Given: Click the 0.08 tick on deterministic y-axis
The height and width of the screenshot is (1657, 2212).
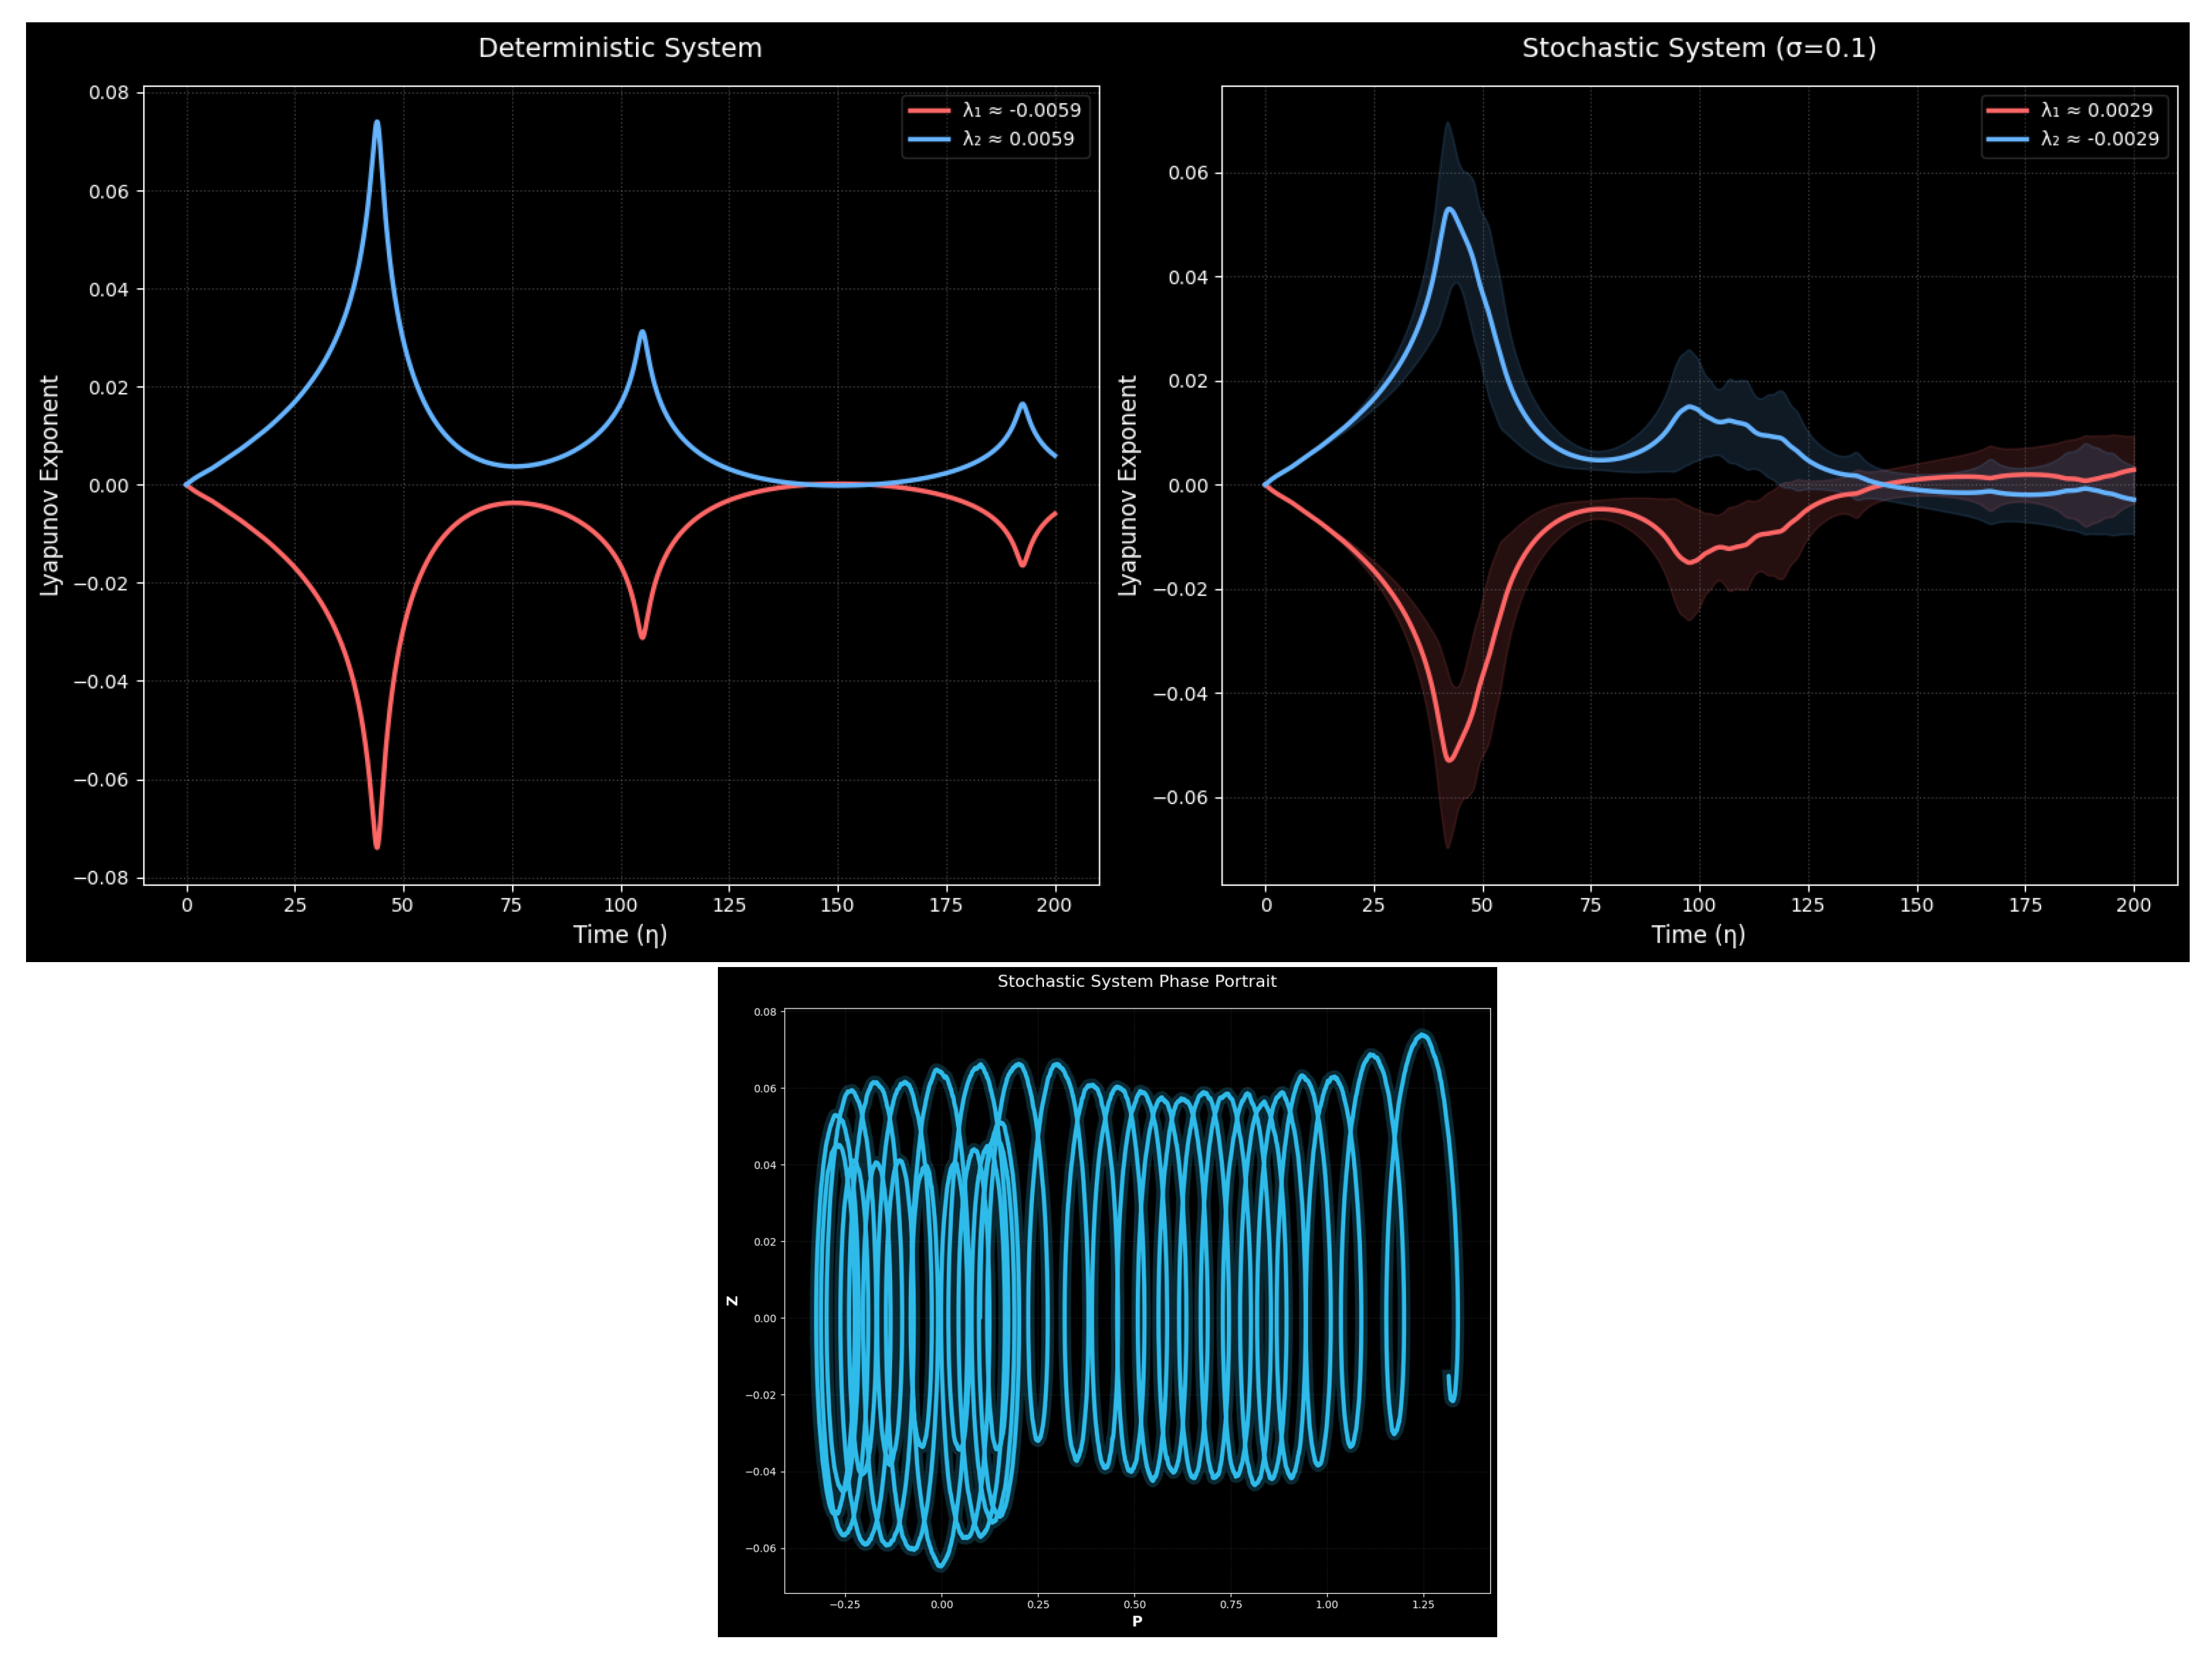Looking at the screenshot, I should click(109, 93).
